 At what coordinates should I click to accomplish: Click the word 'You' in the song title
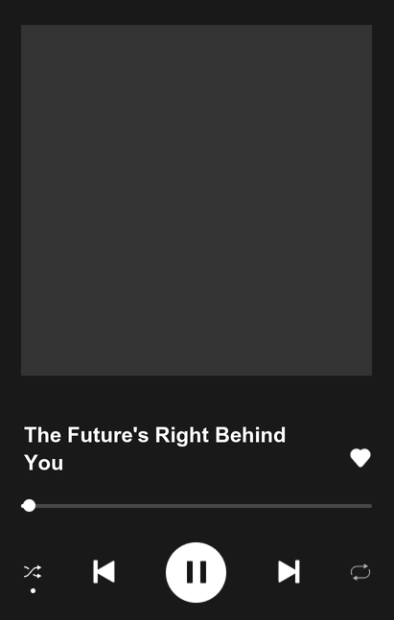(43, 463)
